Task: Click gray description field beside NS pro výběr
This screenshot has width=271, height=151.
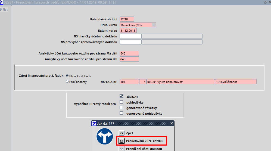Action: [x=172, y=42]
